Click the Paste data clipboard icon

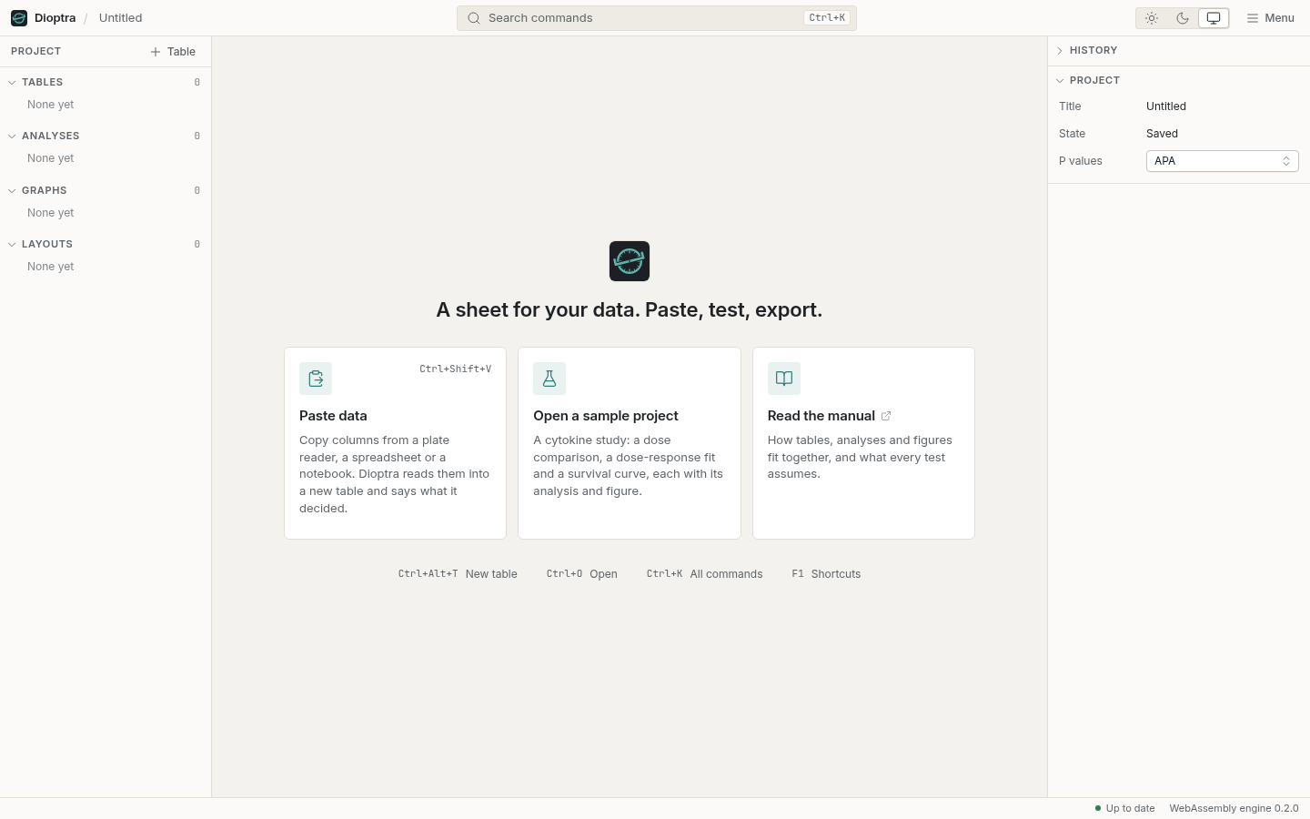[x=316, y=379]
